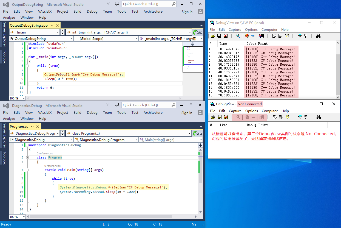Click Go button in Diagnostics.Debug Visual Studio
The height and width of the screenshot is (228, 341).
click(x=198, y=133)
